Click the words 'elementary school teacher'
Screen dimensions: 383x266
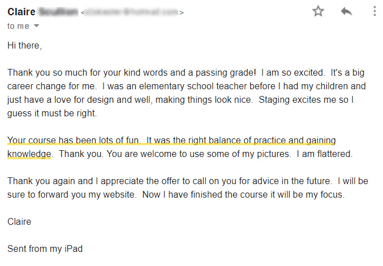point(207,86)
